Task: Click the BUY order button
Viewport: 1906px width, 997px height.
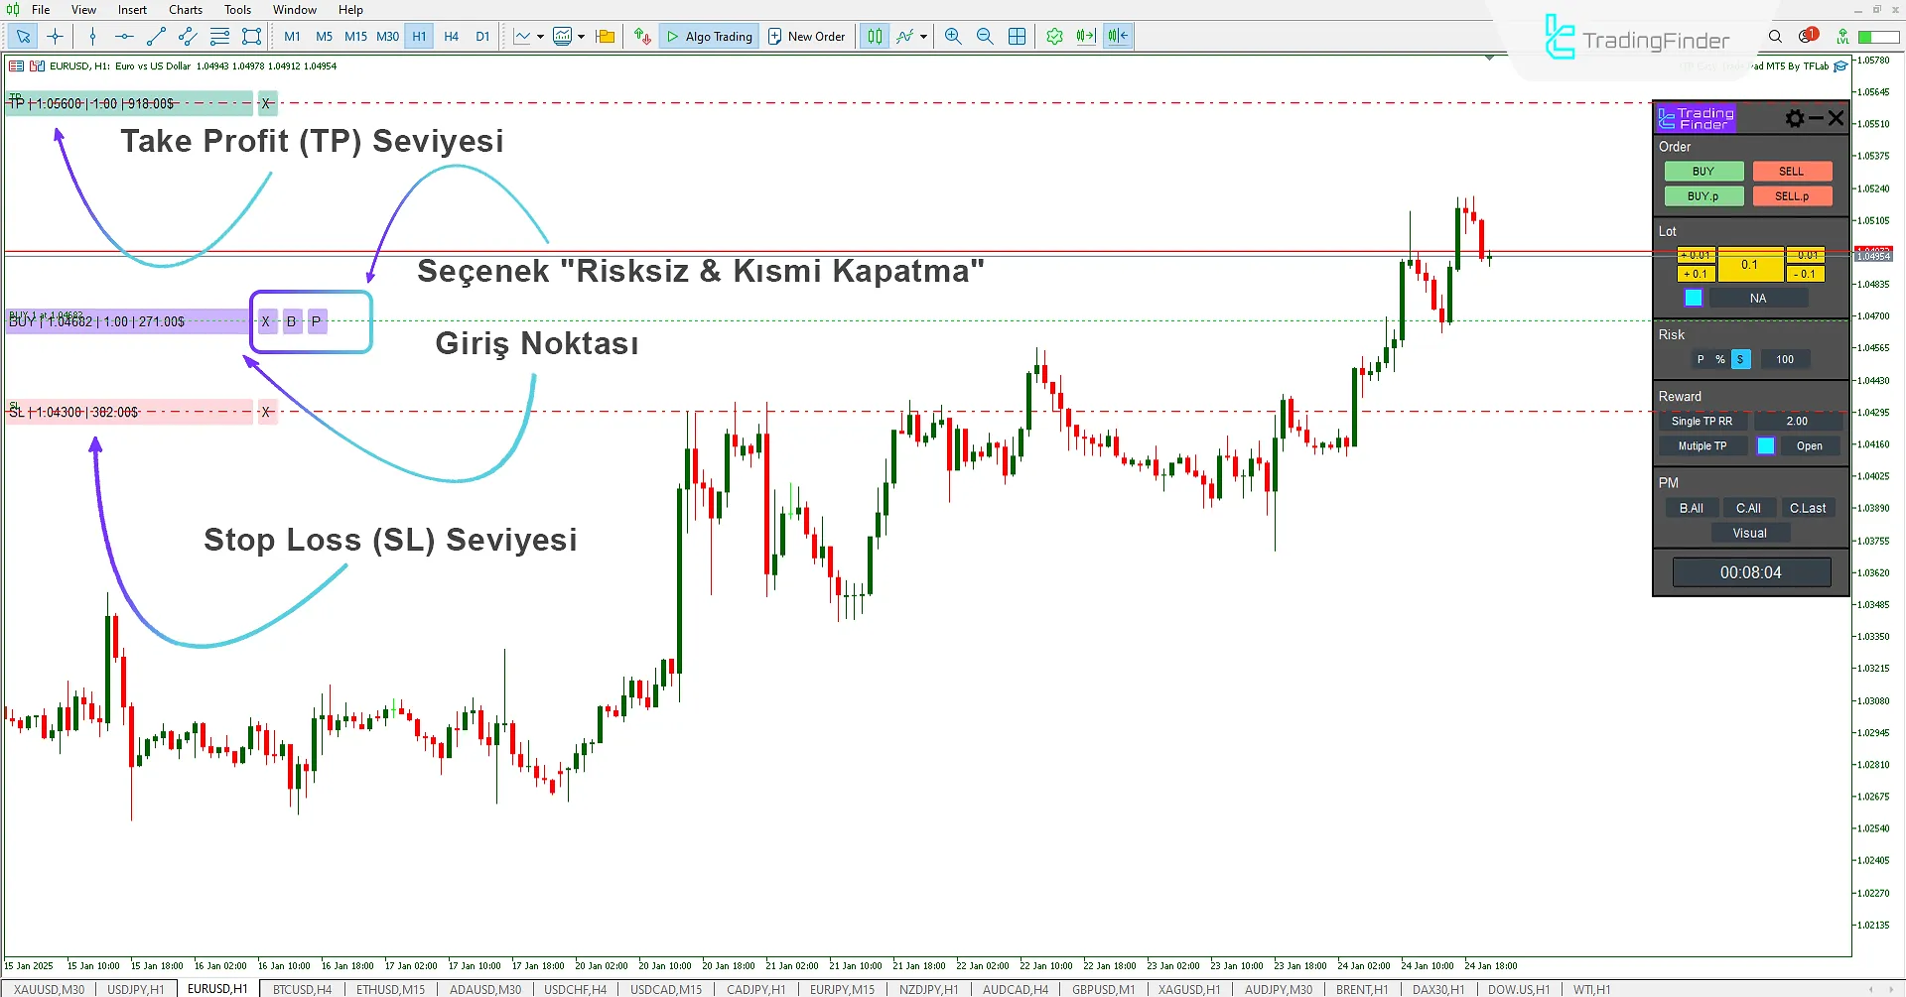Action: coord(1703,171)
